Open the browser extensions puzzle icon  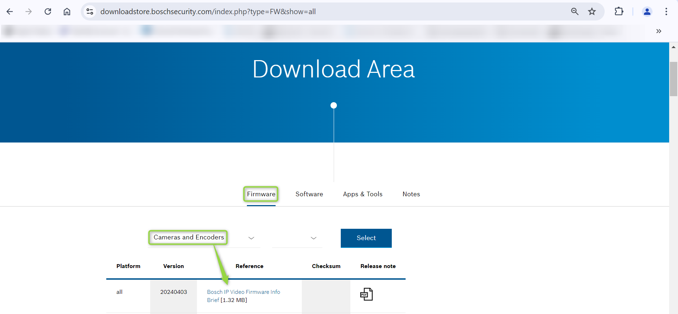pos(619,12)
